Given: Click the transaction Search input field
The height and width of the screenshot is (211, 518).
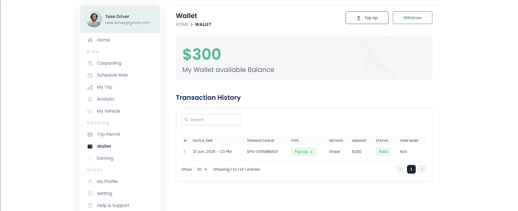Looking at the screenshot, I should (211, 120).
